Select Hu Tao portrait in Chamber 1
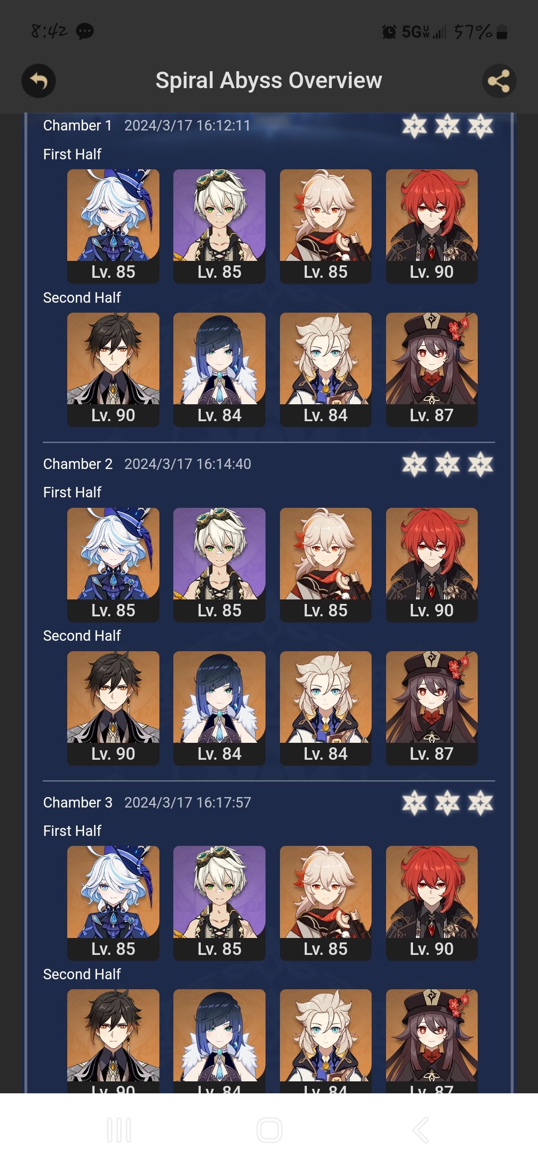Screen dimensions: 538x1165 [432, 369]
